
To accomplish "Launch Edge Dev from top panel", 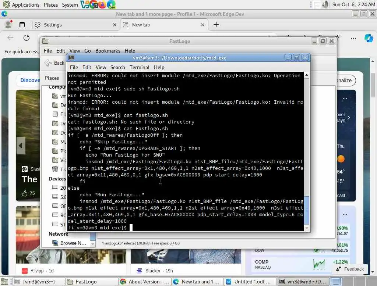I will click(111, 4).
